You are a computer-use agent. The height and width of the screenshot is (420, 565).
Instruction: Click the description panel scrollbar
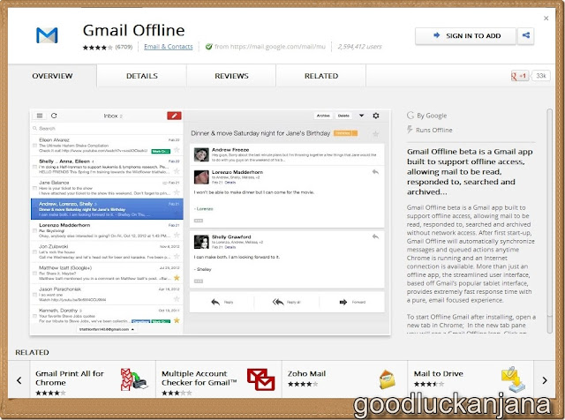[x=549, y=221]
